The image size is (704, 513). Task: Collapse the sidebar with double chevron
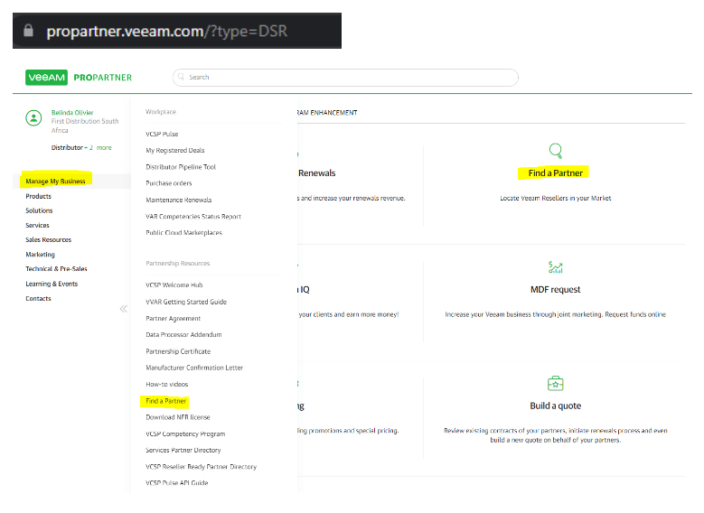(x=124, y=309)
